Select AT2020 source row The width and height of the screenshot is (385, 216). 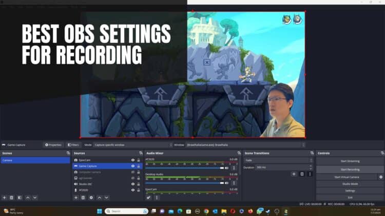pos(107,190)
